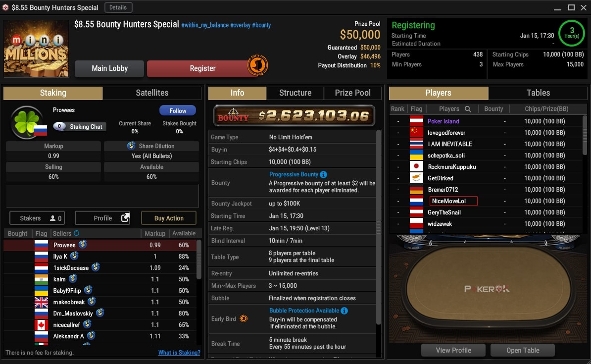This screenshot has width=591, height=364.
Task: Open the Staking Chat
Action: coord(80,127)
